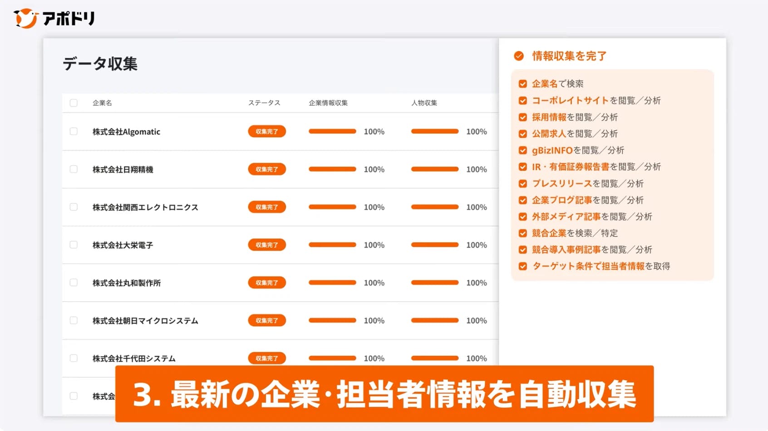Open the 株式会社日翔精機 company name link
This screenshot has height=431, width=768.
tap(123, 169)
